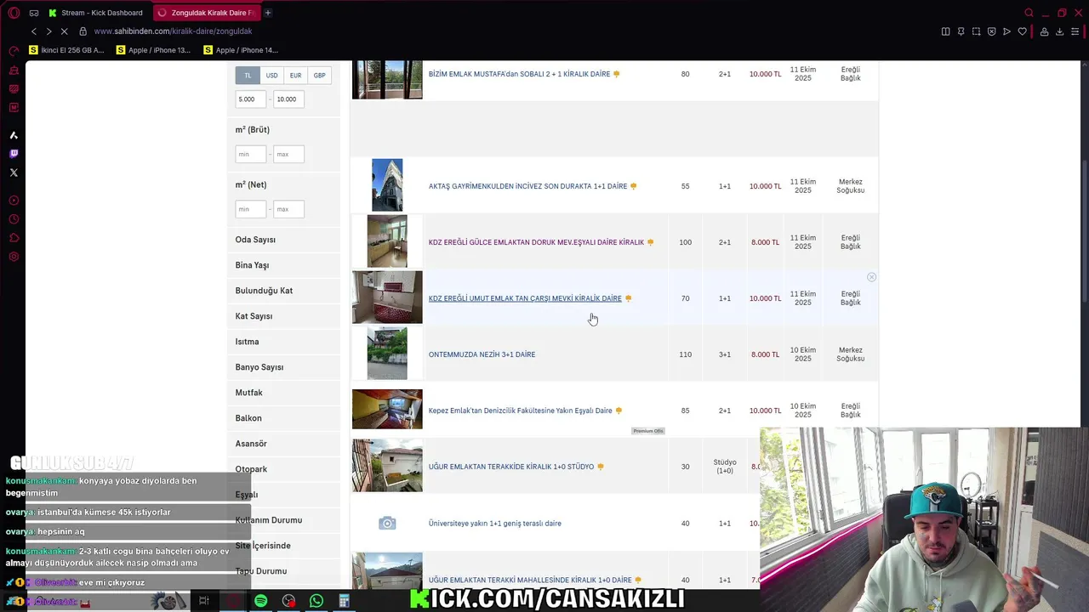This screenshot has width=1089, height=612.
Task: Open the sidebar player icon
Action: [14, 201]
